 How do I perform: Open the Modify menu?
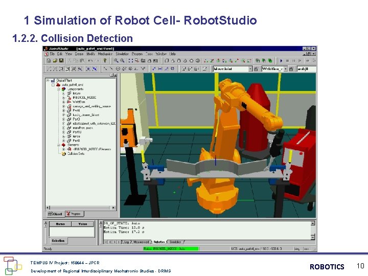point(90,54)
